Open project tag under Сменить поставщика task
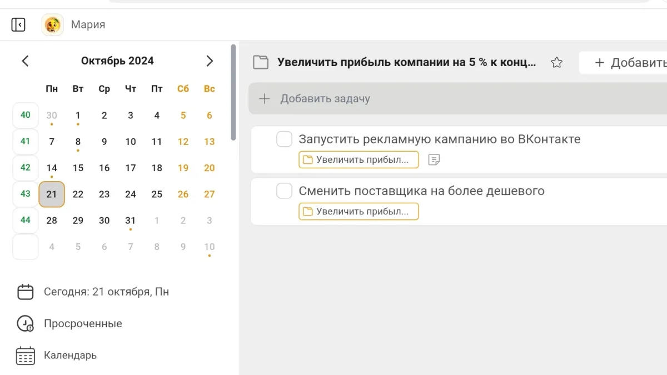This screenshot has height=375, width=667. (x=359, y=212)
